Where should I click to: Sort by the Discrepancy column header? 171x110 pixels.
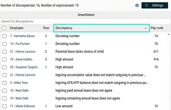coord(102,28)
